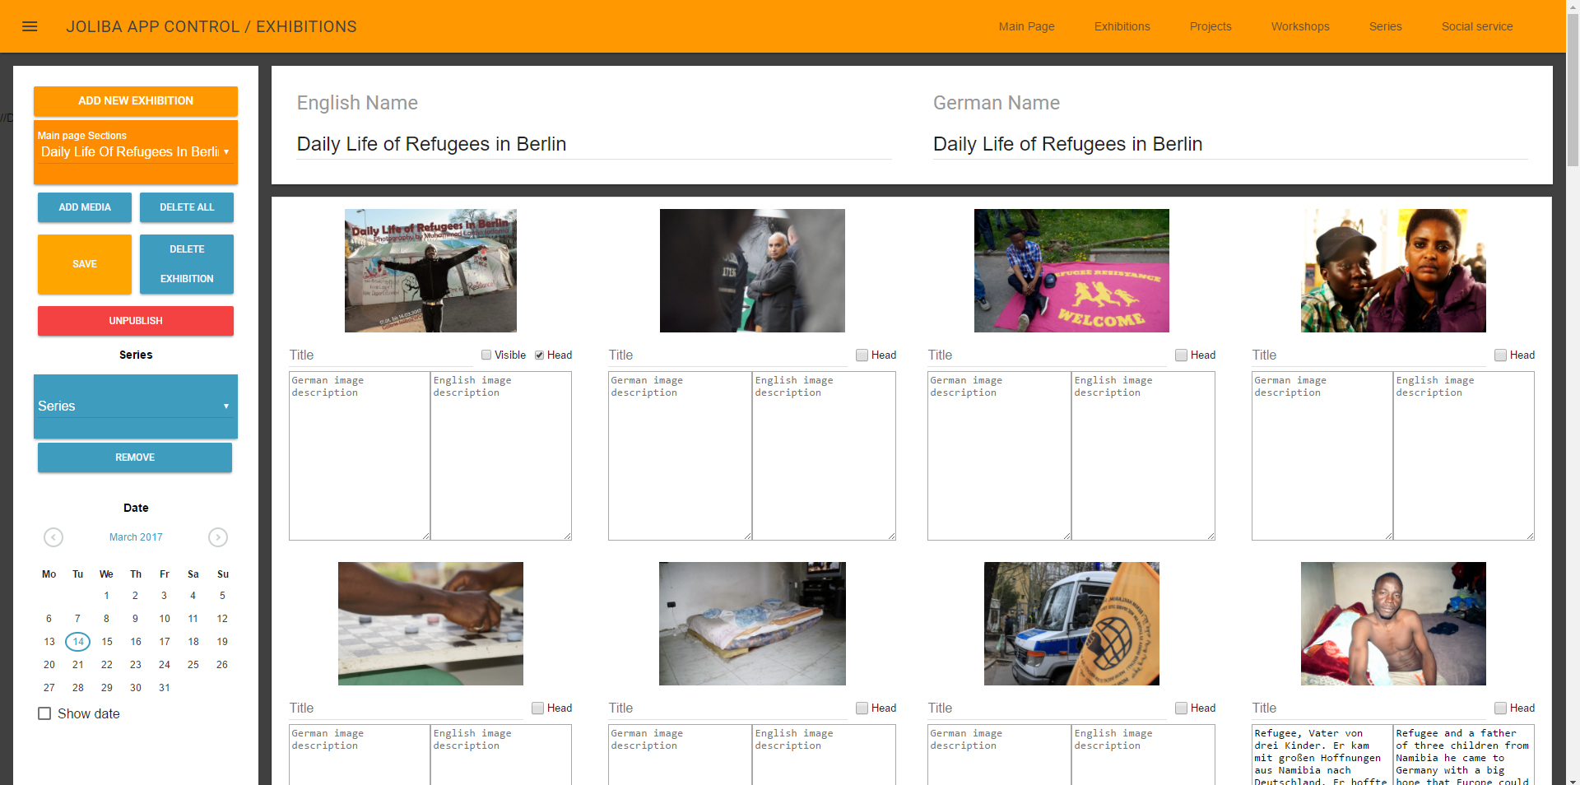
Task: Open the hamburger navigation menu
Action: (30, 26)
